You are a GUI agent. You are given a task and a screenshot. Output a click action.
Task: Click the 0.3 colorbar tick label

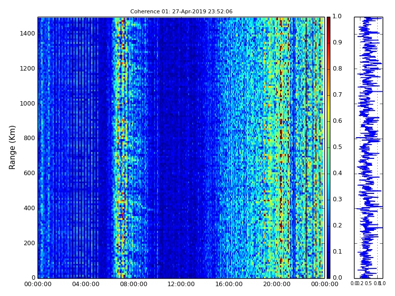click(337, 199)
